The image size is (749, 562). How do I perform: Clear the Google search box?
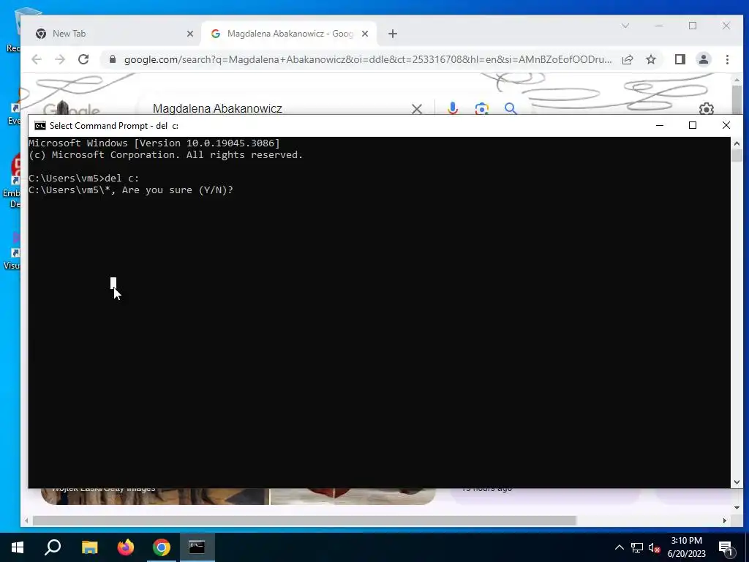tap(417, 109)
